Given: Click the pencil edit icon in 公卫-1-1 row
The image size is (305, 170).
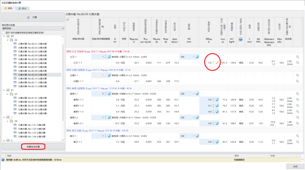Looking at the screenshot, I should click(217, 63).
